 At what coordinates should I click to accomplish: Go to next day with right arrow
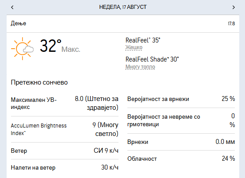pyautogui.click(x=234, y=7)
